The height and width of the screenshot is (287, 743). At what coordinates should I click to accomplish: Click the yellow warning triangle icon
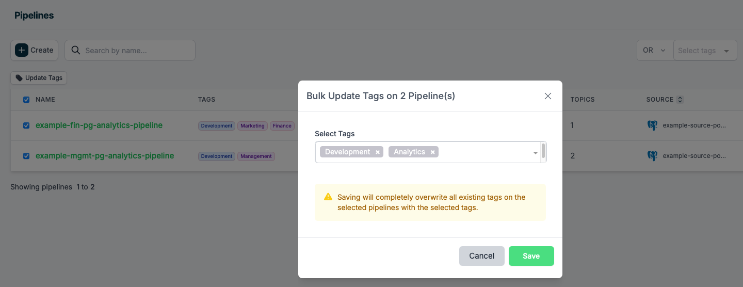[x=328, y=197]
